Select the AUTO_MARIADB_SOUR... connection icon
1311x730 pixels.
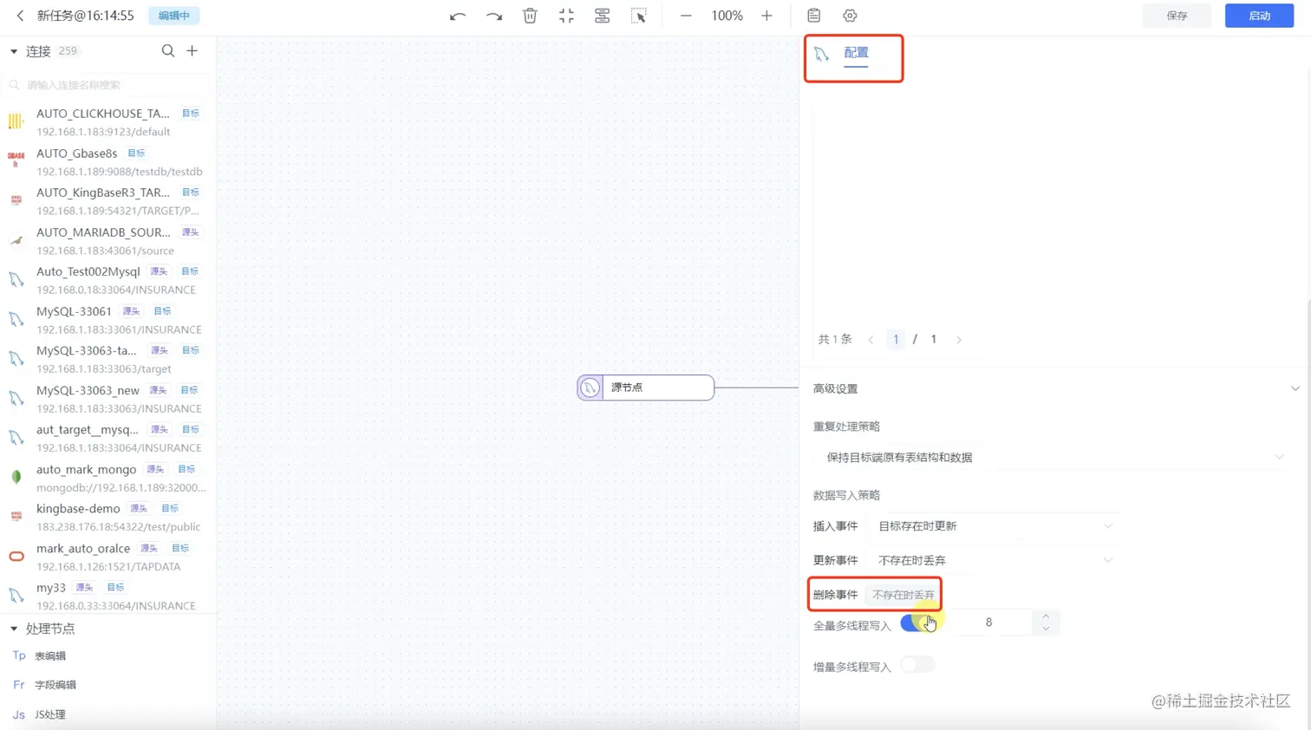point(16,240)
